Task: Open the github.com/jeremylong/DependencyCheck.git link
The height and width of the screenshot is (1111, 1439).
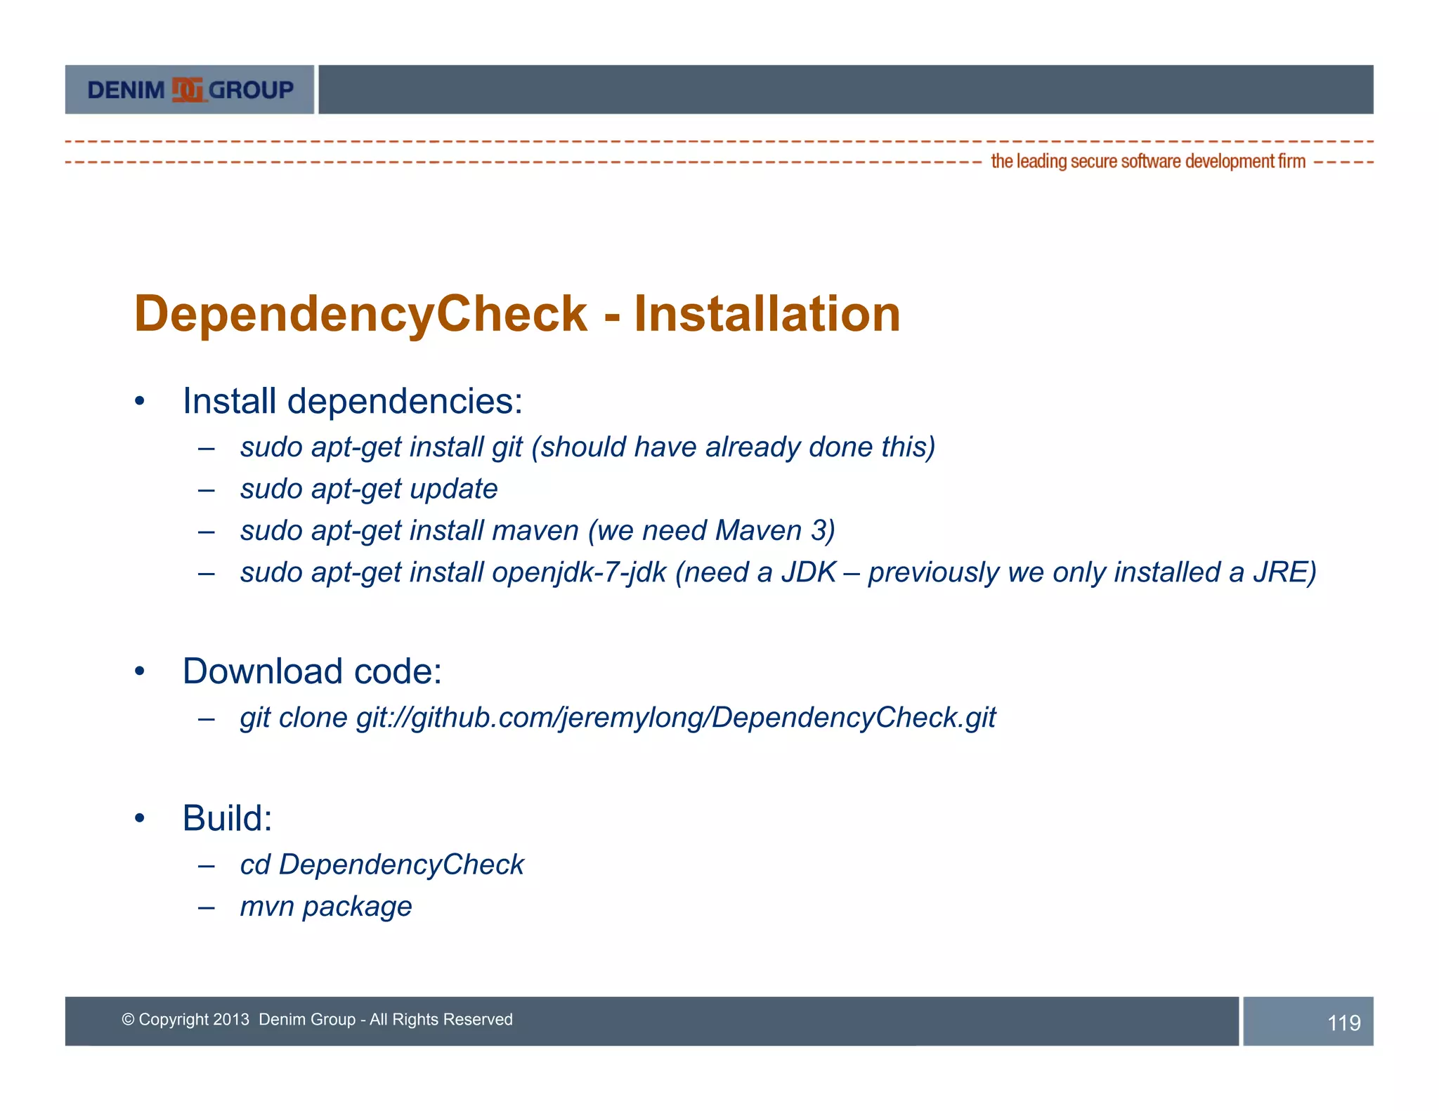Action: pos(676,718)
